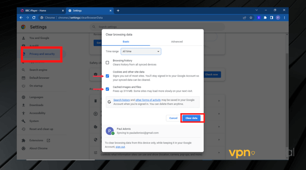Enable the Browsing history checkbox
This screenshot has height=170, width=306.
pos(107,63)
